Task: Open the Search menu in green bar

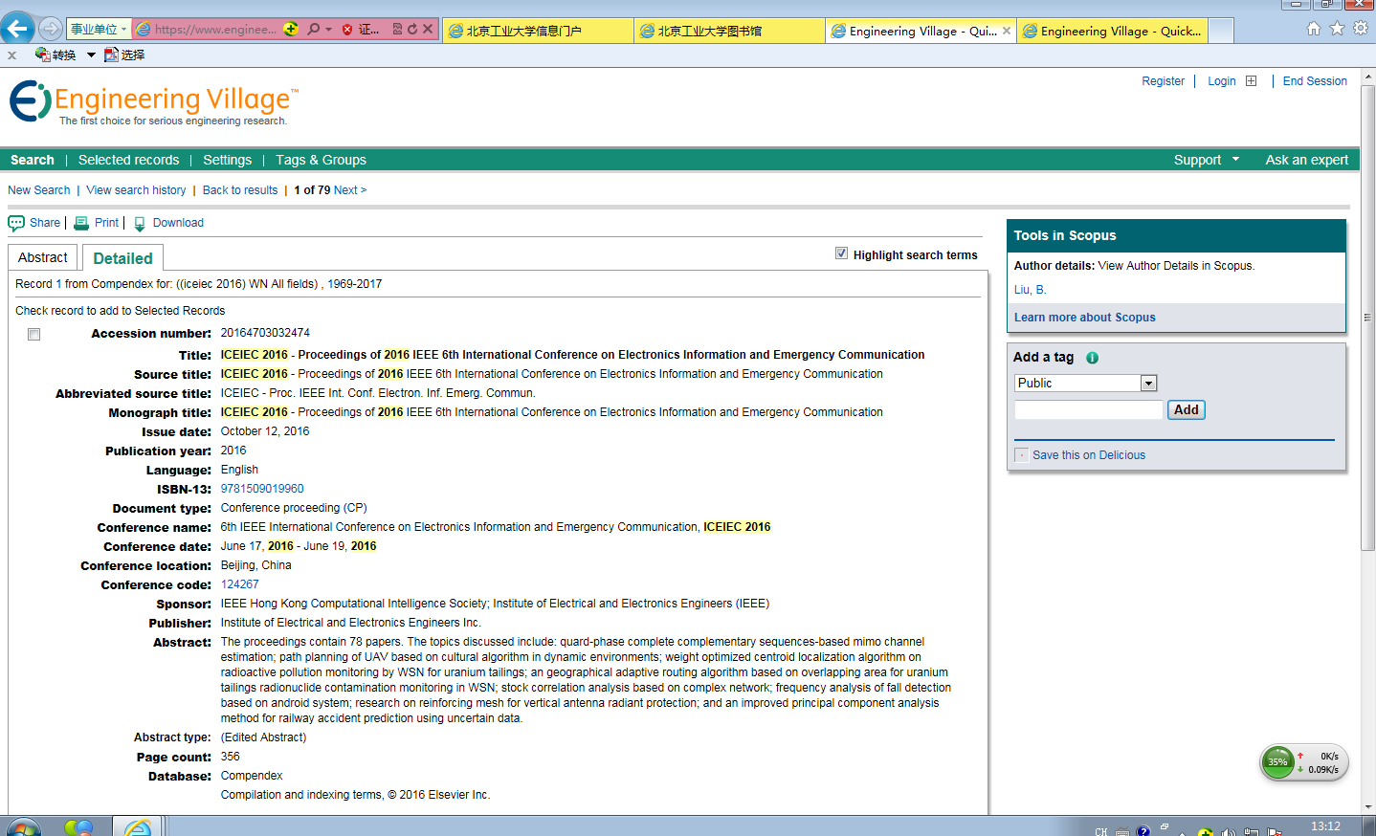Action: coord(33,160)
